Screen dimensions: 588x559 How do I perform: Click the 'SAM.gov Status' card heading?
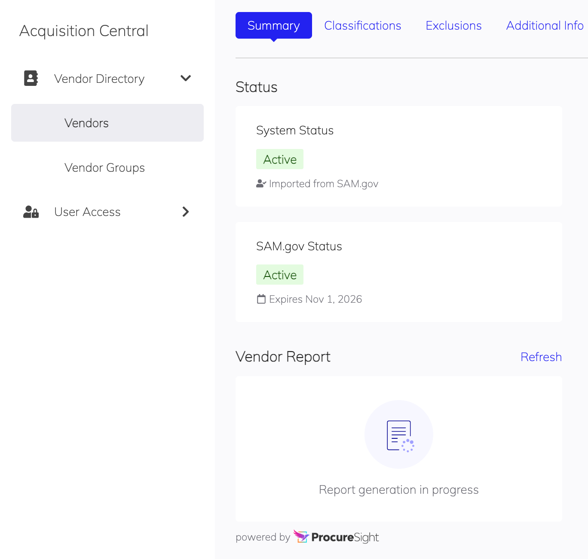[x=299, y=246]
